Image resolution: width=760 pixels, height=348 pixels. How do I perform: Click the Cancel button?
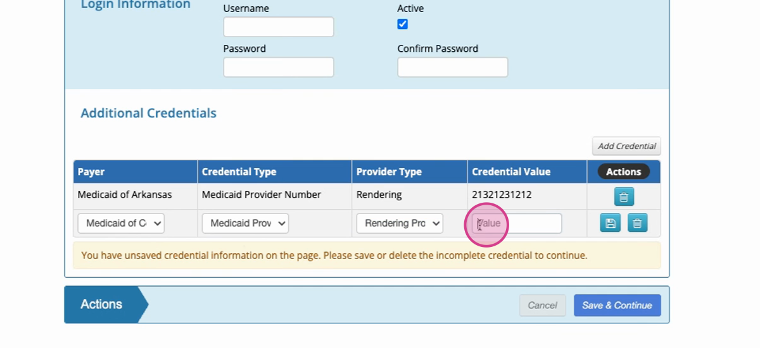[x=542, y=305]
